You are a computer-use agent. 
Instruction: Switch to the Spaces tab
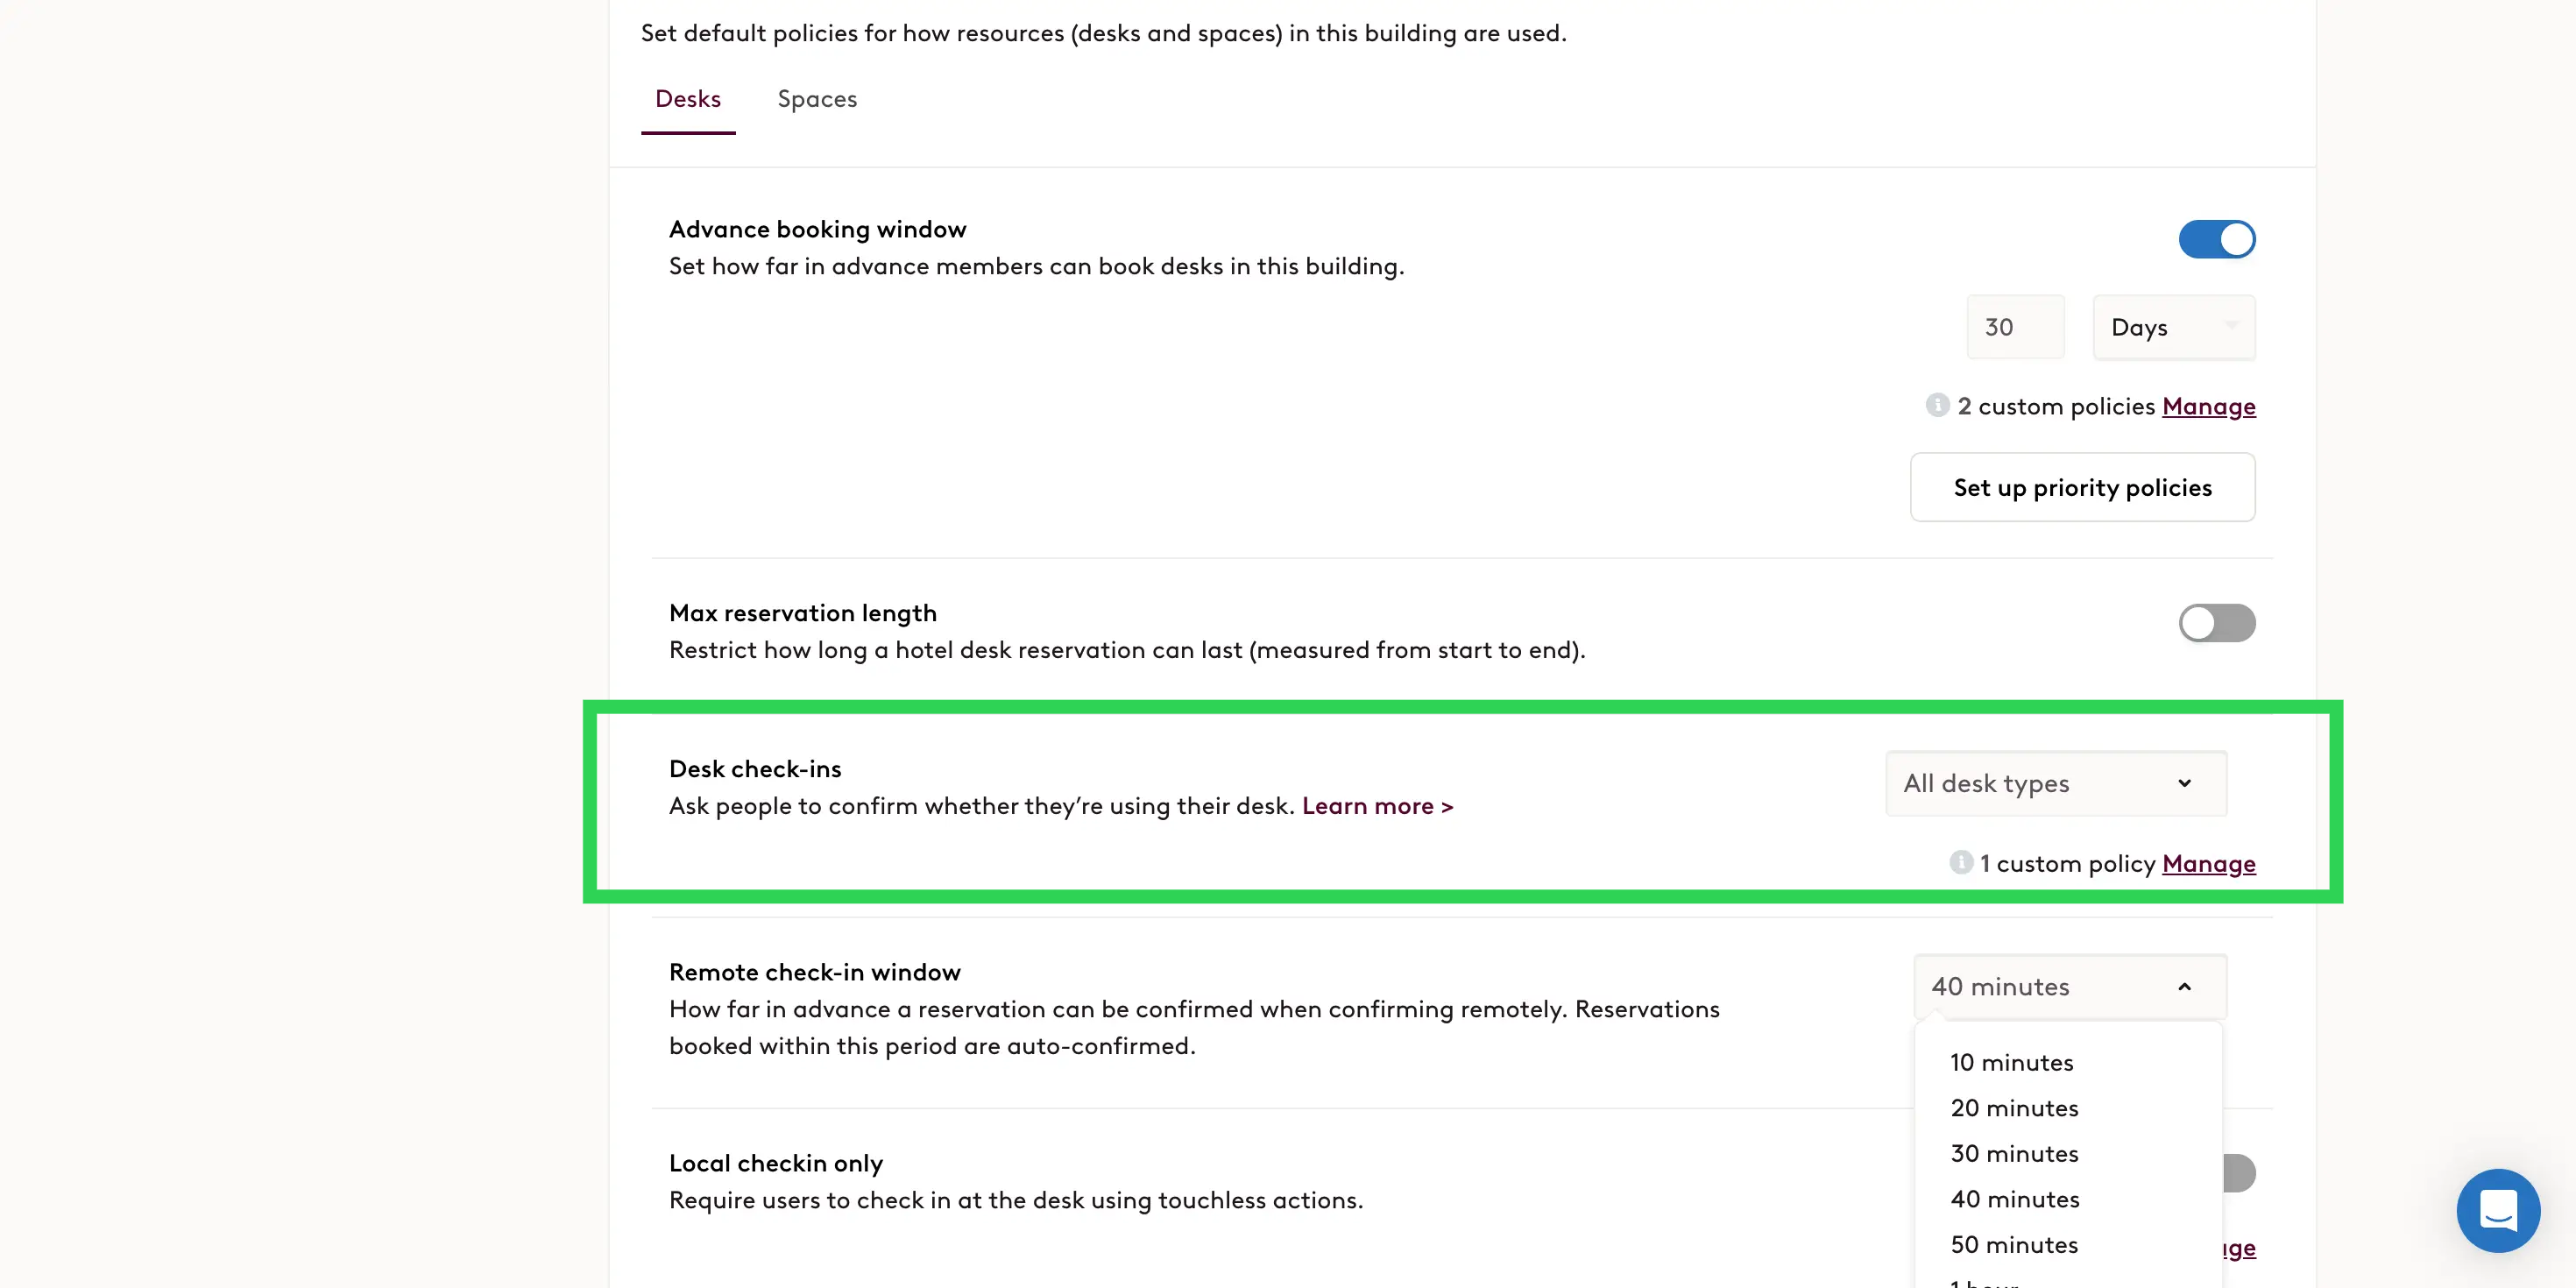point(817,99)
